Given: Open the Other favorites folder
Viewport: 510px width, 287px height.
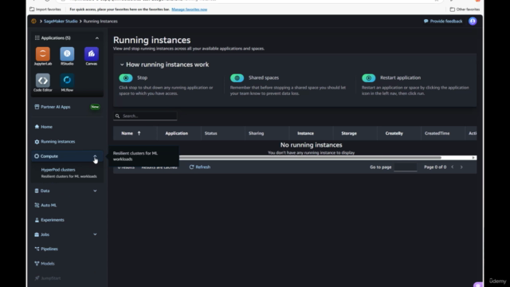Looking at the screenshot, I should [x=464, y=9].
